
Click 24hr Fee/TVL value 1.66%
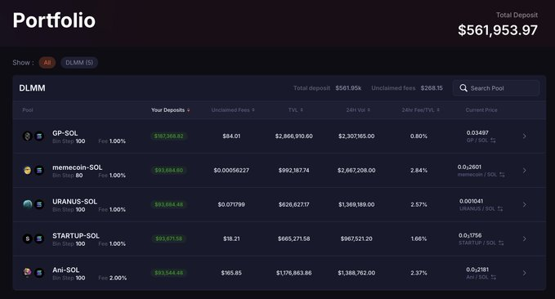pos(418,239)
